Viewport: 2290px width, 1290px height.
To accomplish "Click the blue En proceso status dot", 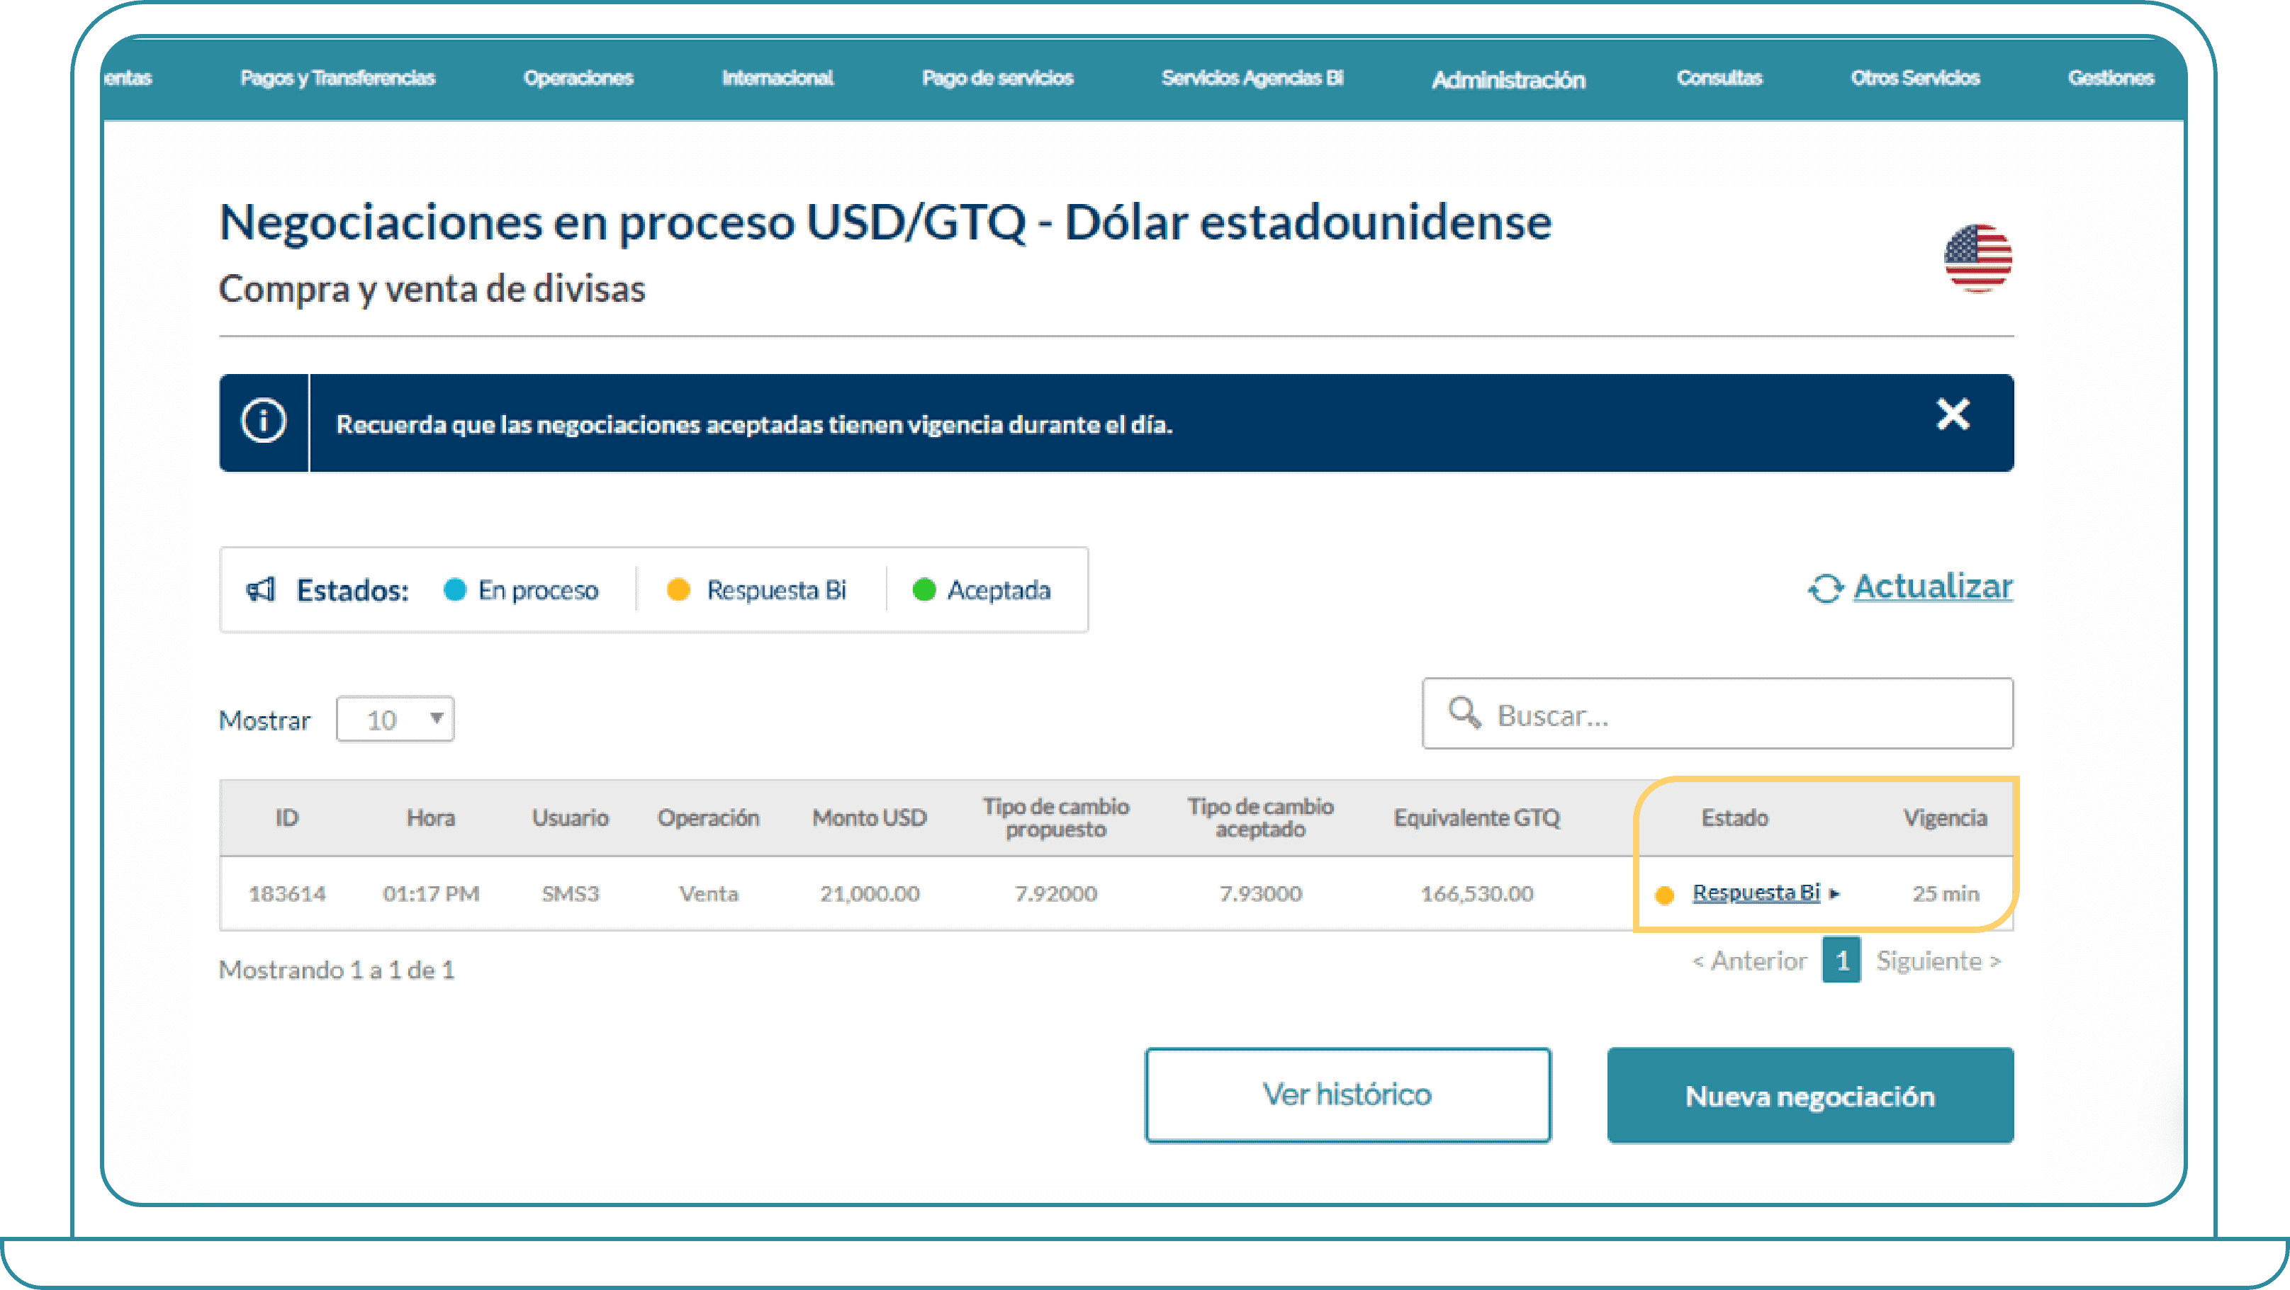I will [x=455, y=589].
